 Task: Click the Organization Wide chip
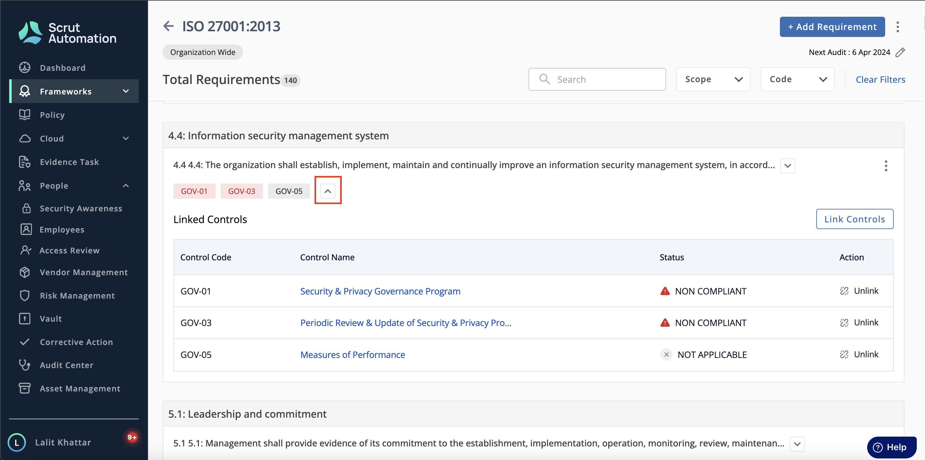pyautogui.click(x=203, y=52)
